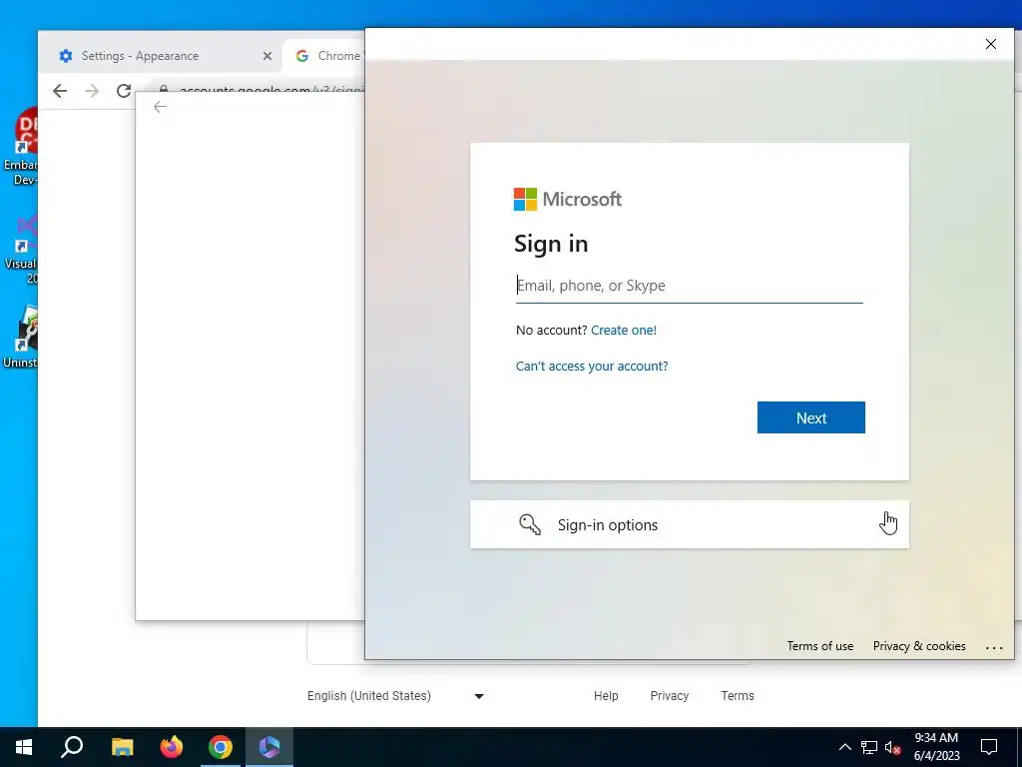Select the Chrome tab with Google icon

pos(324,56)
